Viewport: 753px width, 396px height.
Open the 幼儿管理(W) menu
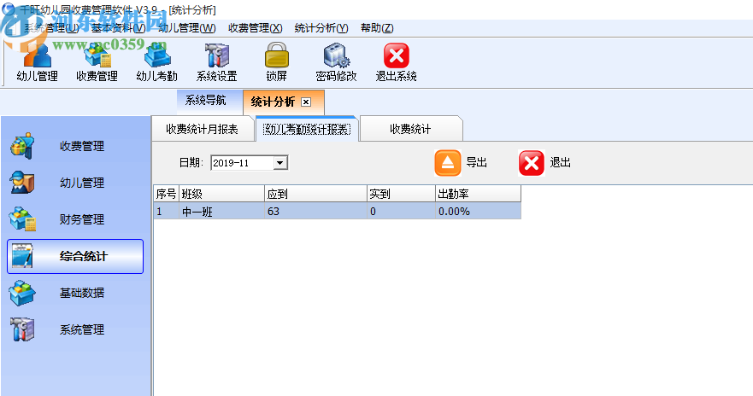click(187, 28)
